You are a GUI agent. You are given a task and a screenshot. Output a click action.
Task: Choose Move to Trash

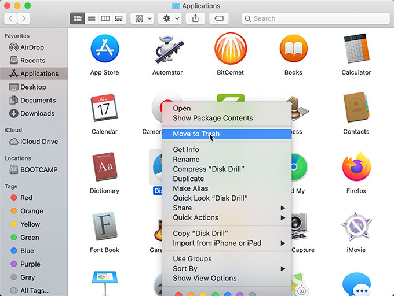click(227, 134)
